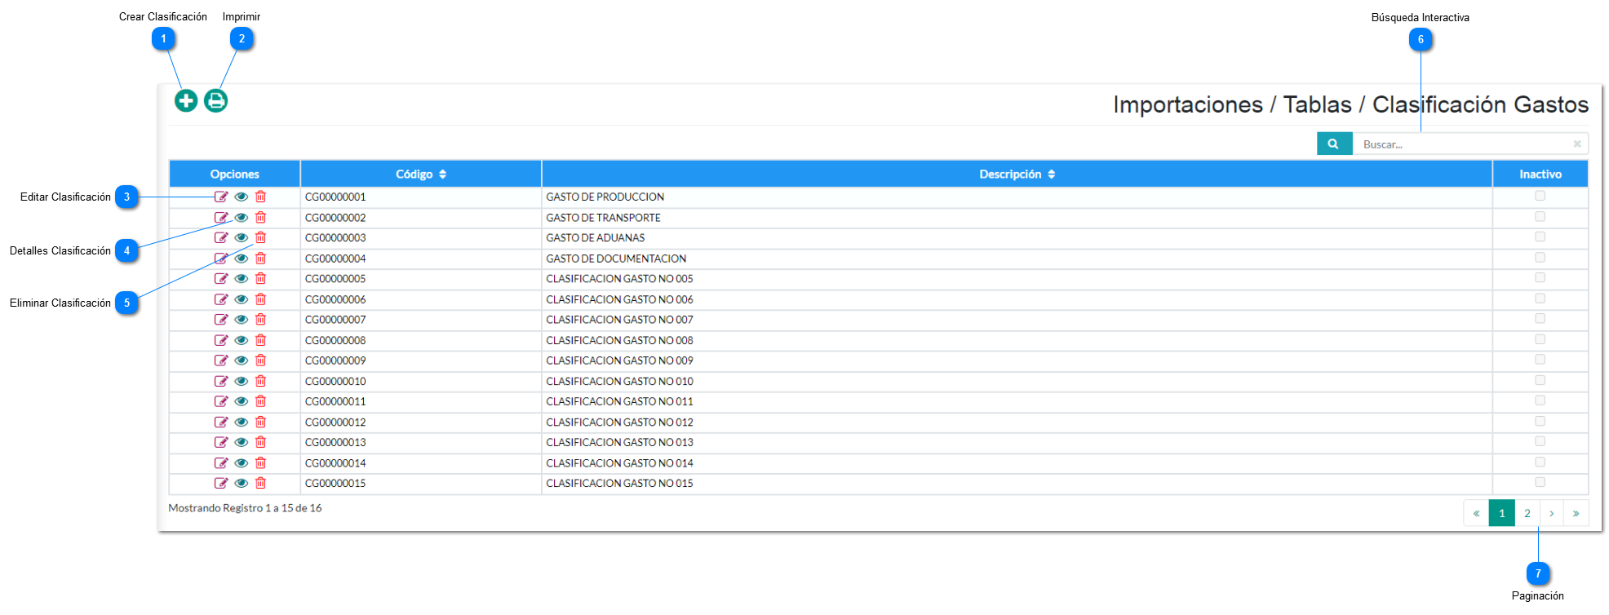This screenshot has width=1609, height=615.
Task: Toggle Inactivo checkbox for GASTO DE PRODUCCION
Action: coord(1540,196)
